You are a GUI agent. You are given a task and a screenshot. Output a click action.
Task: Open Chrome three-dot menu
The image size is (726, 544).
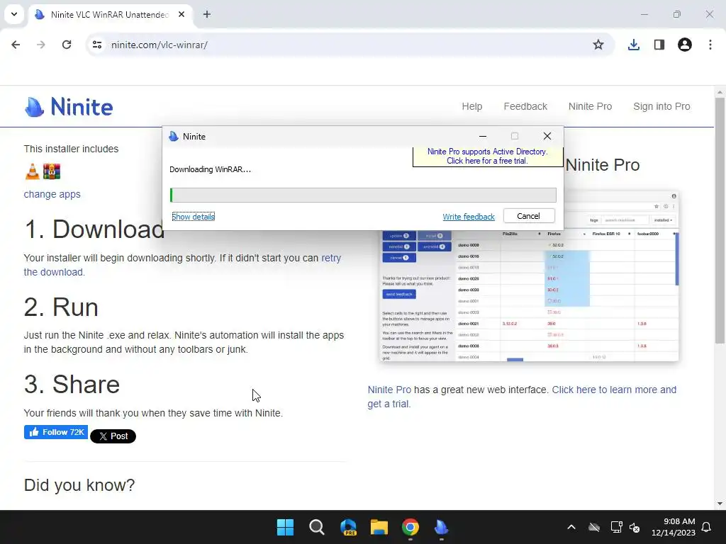click(710, 45)
